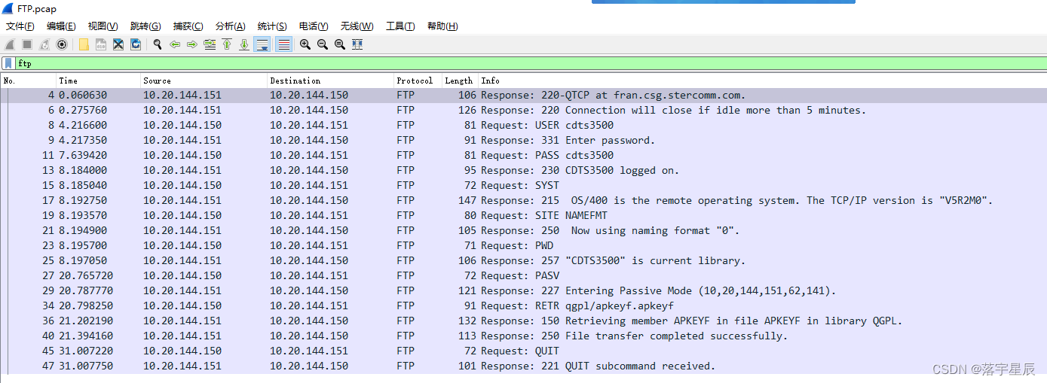Select the Request: SITE NAMEFMT packet

pos(523,216)
